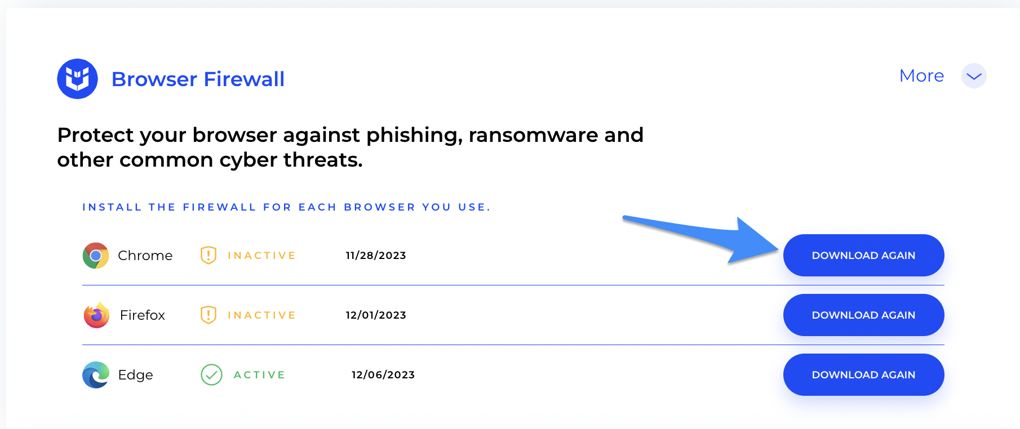
Task: Click the Firefox browser icon
Action: pos(96,315)
